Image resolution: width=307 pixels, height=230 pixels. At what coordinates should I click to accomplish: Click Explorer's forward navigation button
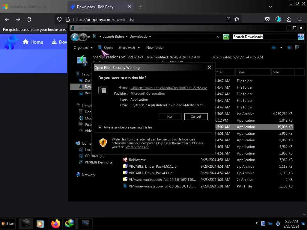83,37
